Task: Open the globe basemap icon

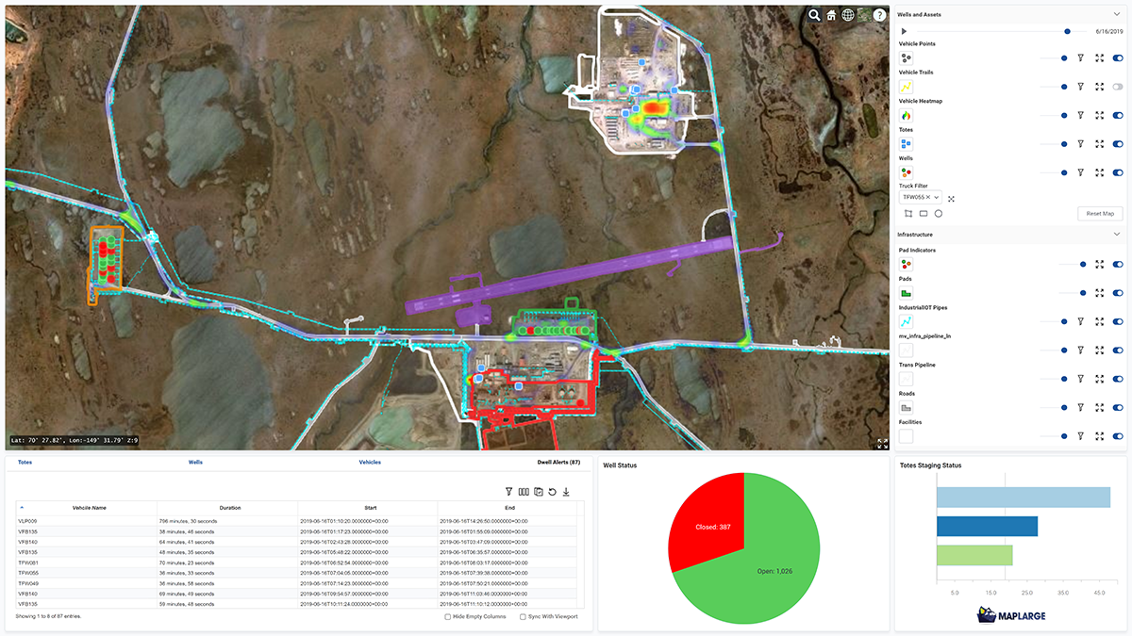Action: pyautogui.click(x=848, y=15)
